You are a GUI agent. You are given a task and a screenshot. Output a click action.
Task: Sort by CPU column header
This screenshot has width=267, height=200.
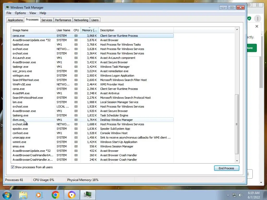(x=76, y=30)
